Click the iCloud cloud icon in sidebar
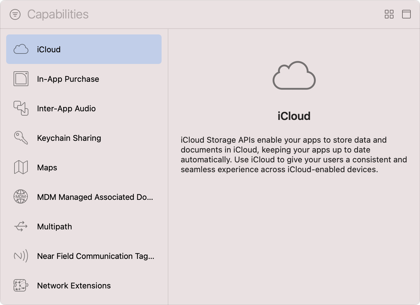 pos(20,49)
